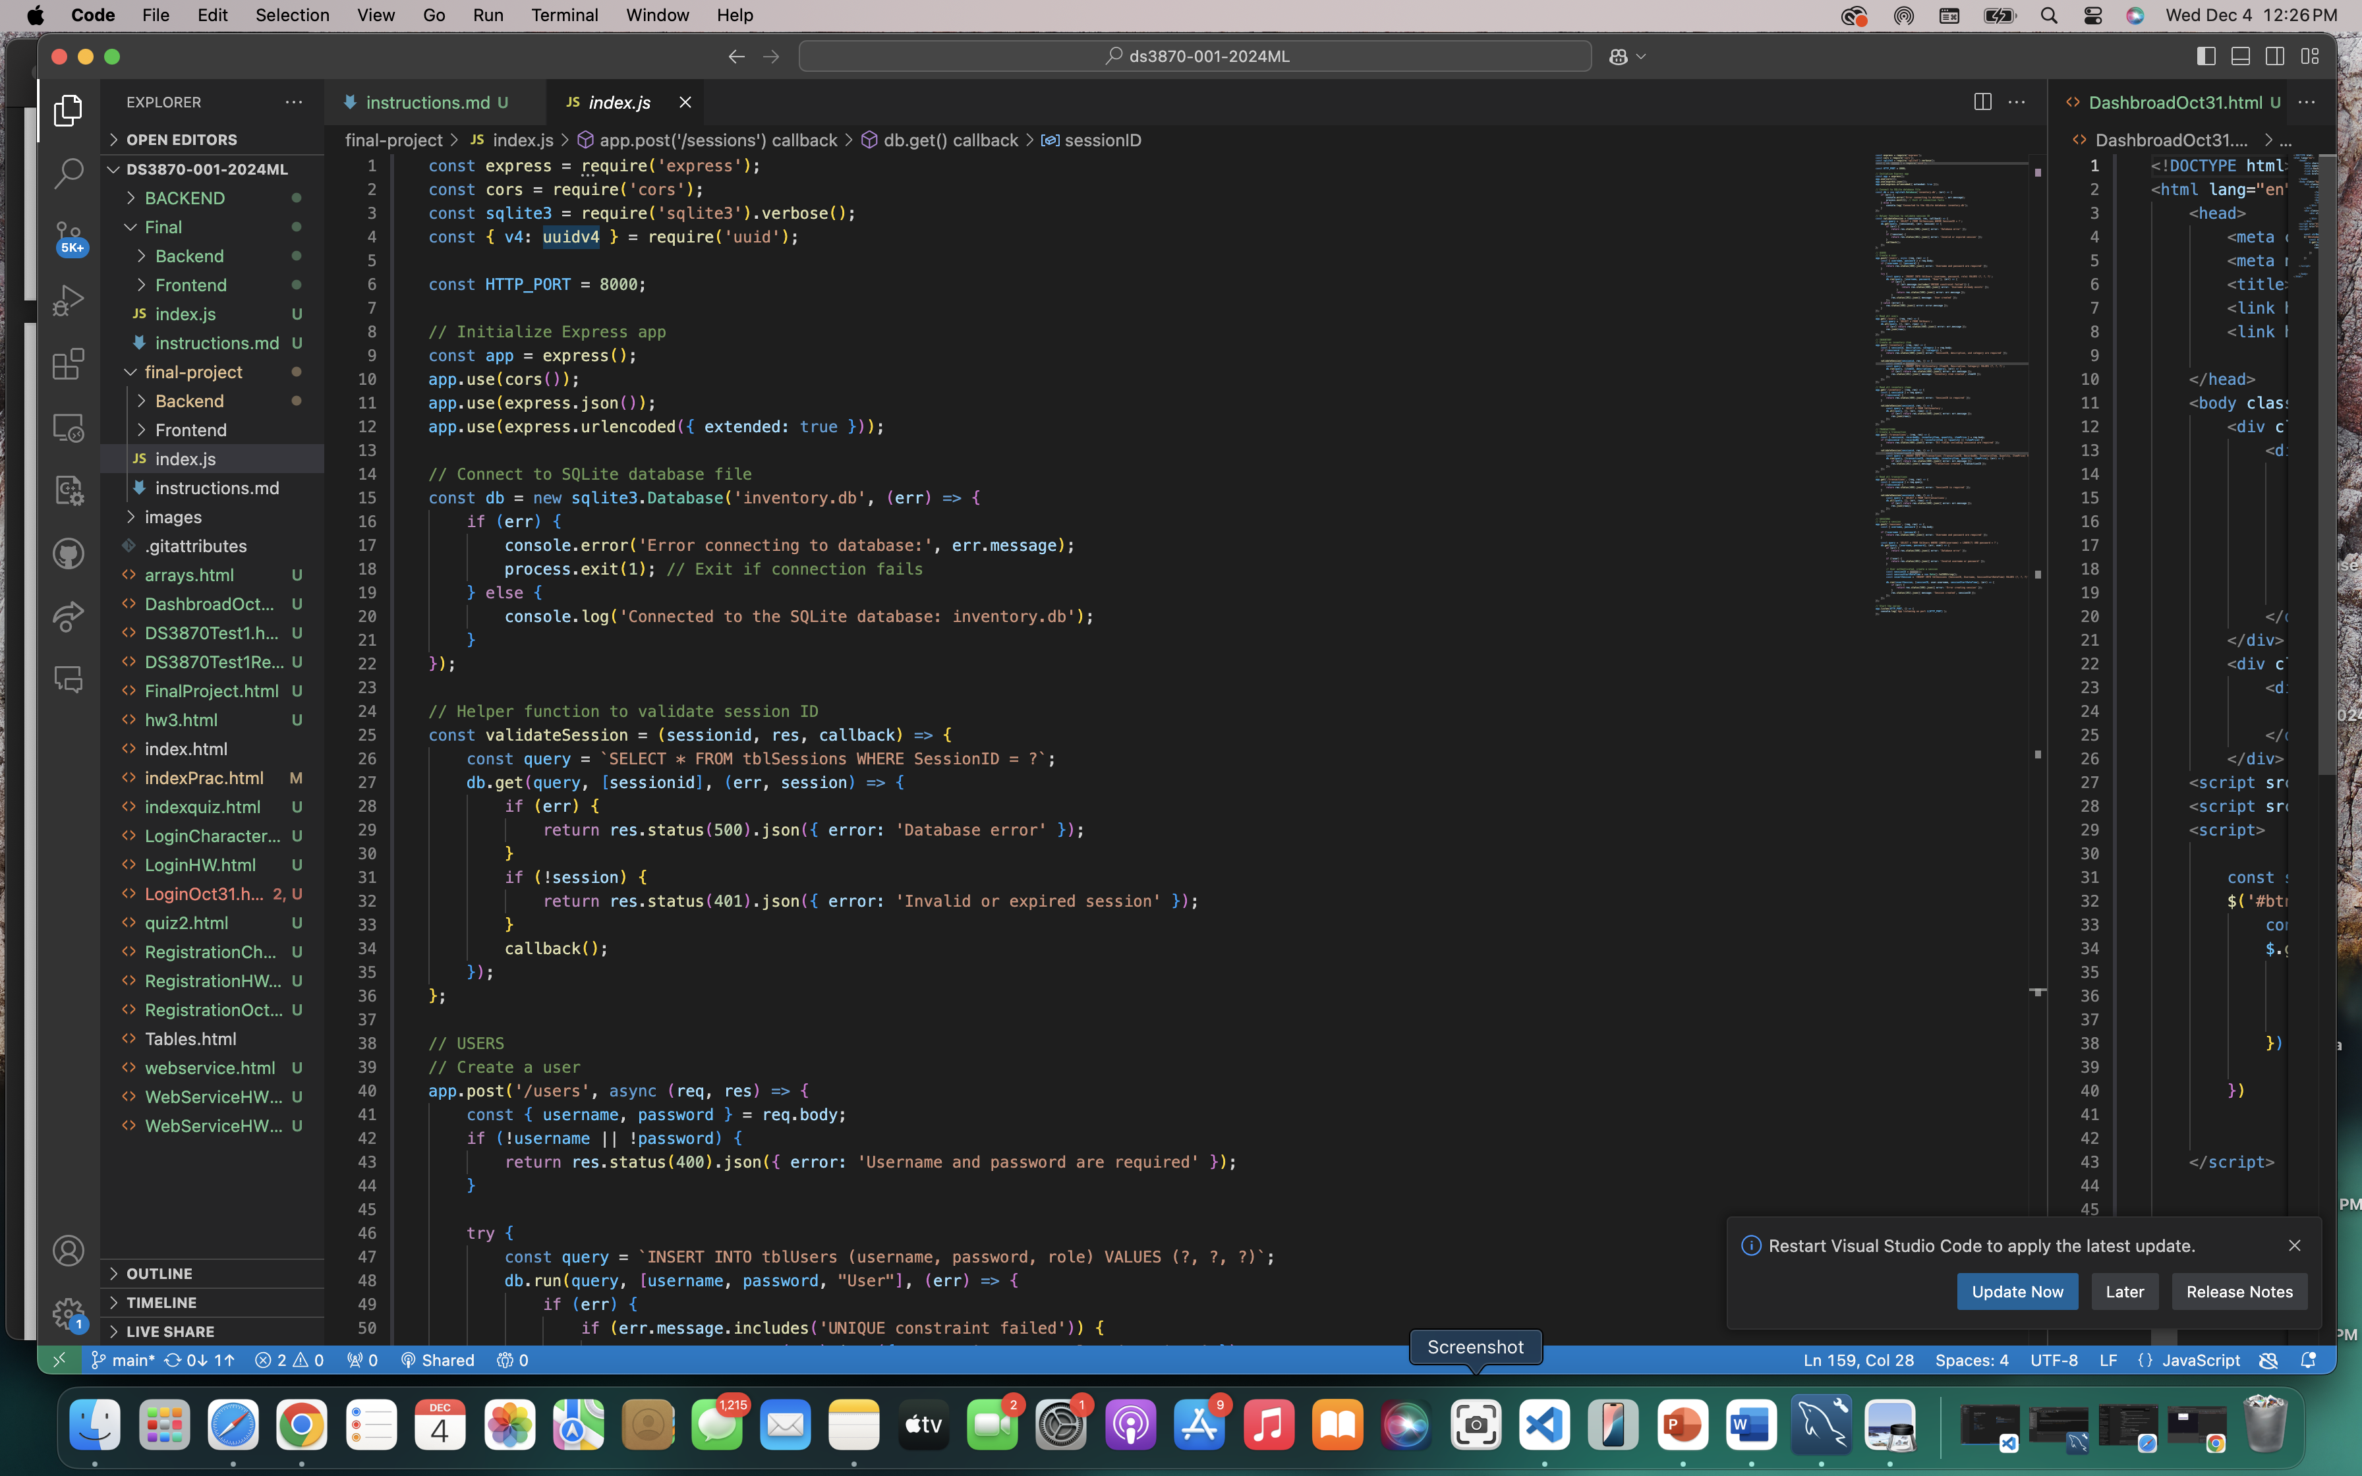2362x1476 pixels.
Task: Click the Split Editor Right icon
Action: [1982, 101]
